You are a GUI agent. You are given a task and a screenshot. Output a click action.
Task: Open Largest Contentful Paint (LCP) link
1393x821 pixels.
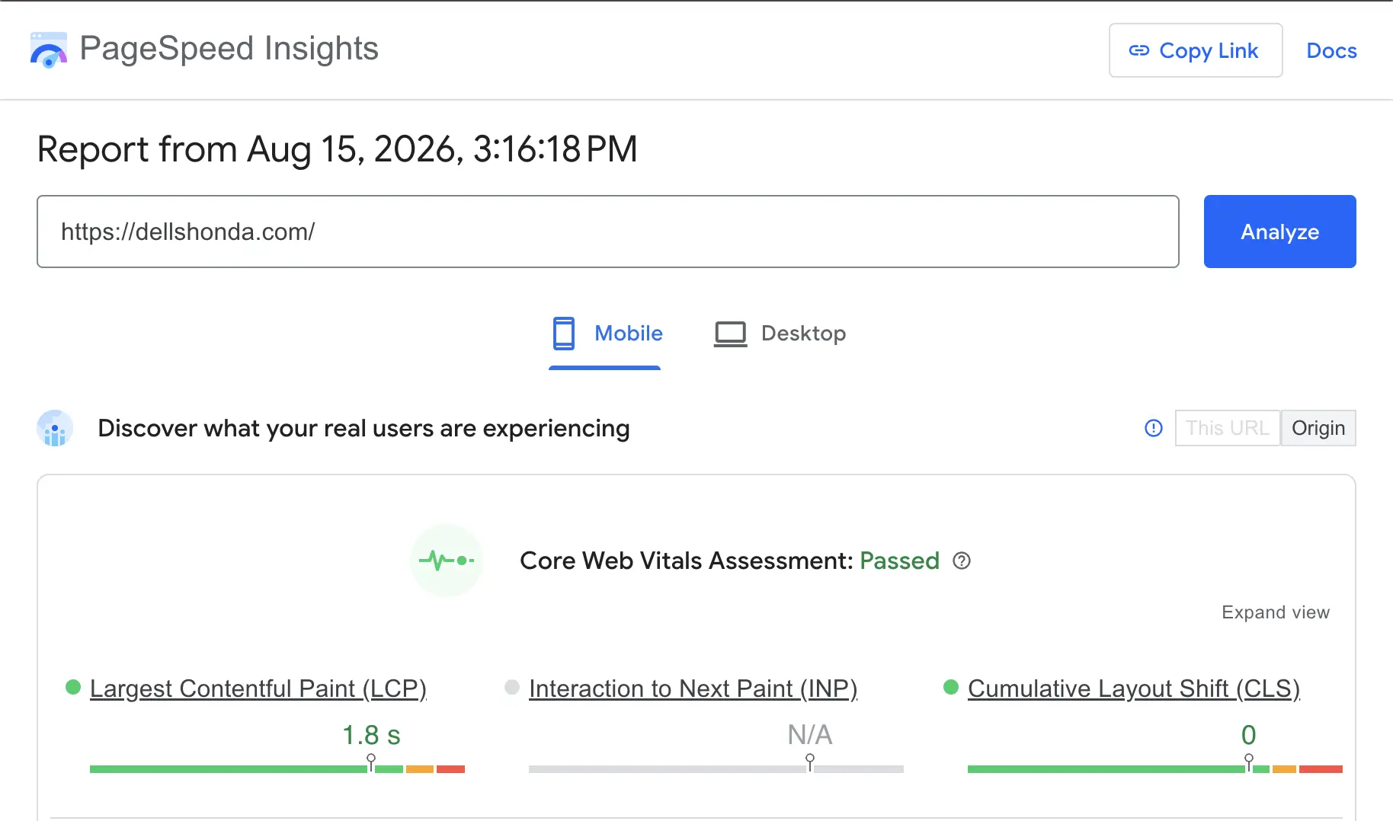(258, 688)
